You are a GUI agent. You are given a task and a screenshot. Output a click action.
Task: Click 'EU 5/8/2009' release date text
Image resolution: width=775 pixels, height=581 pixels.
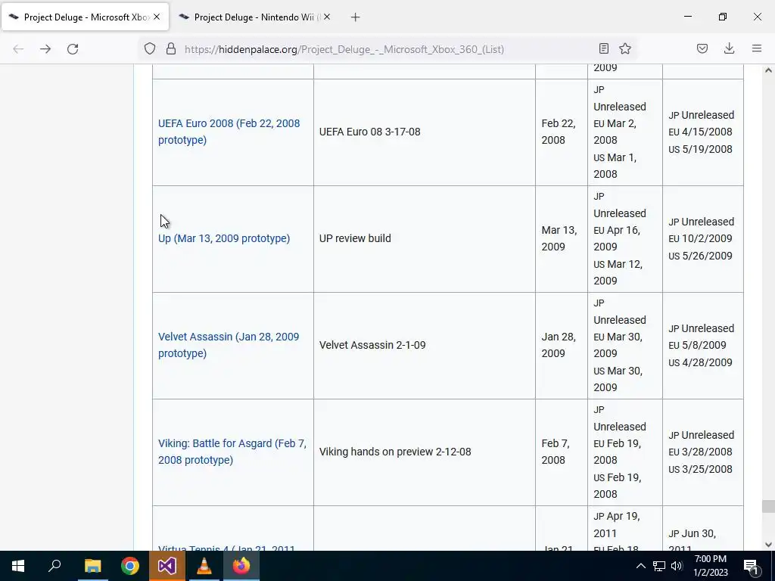pos(697,345)
